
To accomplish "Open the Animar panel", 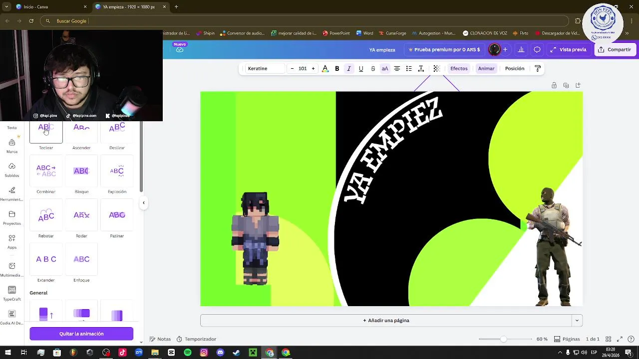I will tap(486, 68).
